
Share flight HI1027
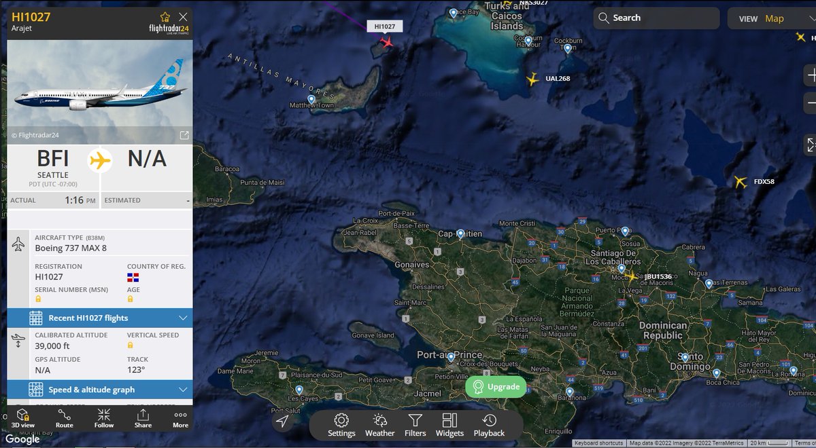click(x=143, y=417)
